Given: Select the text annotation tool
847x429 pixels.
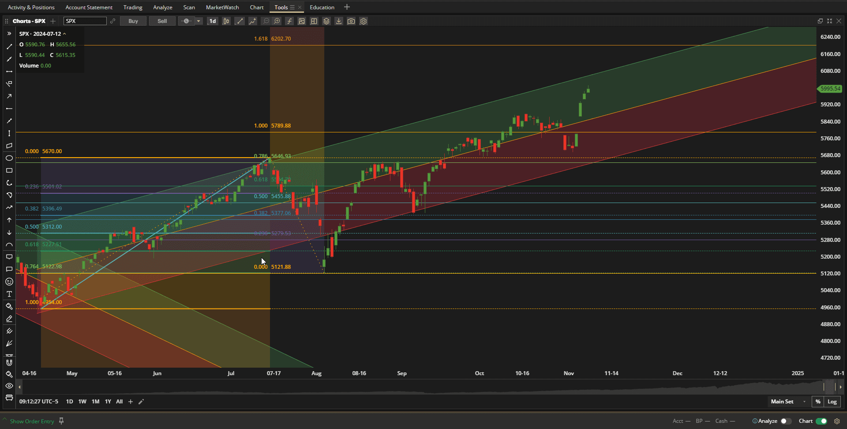Looking at the screenshot, I should tap(9, 294).
